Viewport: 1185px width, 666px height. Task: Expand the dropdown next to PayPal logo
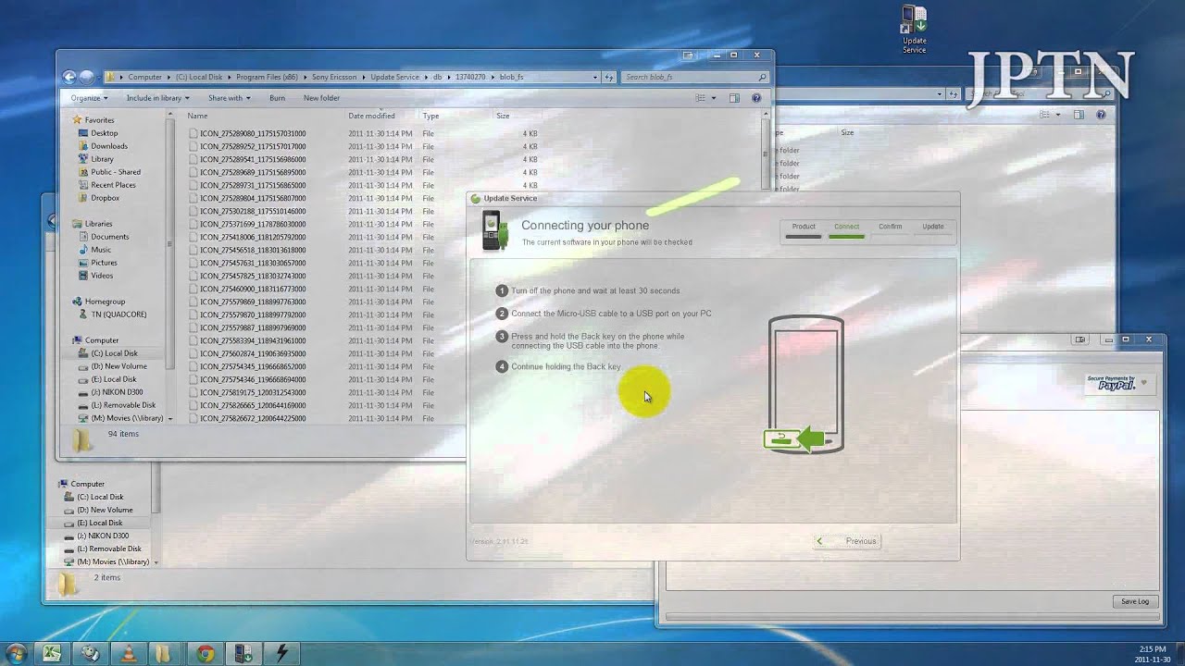(1144, 383)
